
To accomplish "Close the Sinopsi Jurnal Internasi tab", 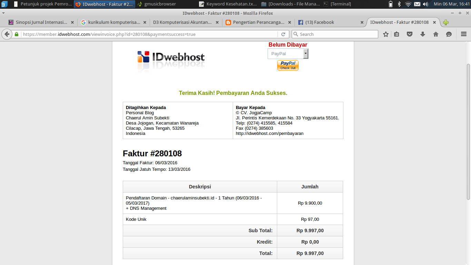I will coord(72,22).
